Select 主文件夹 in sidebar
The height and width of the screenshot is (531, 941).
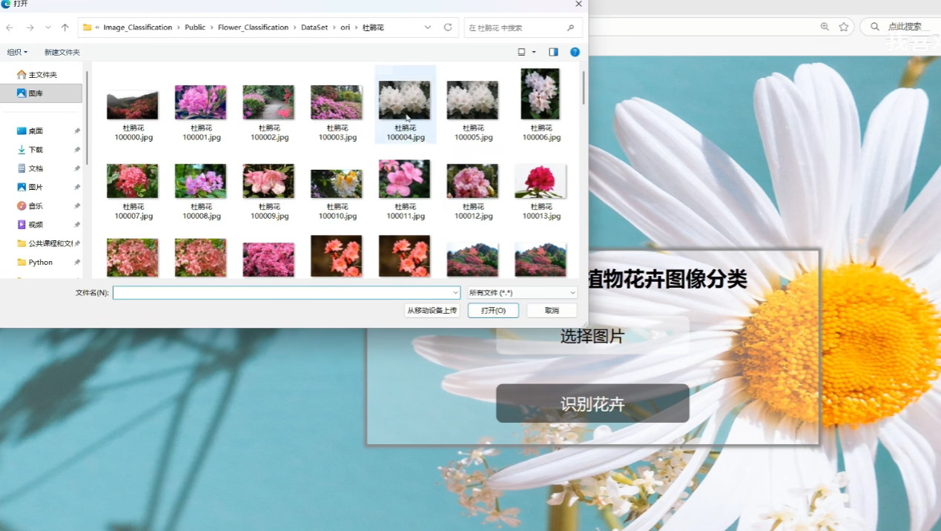[x=42, y=75]
